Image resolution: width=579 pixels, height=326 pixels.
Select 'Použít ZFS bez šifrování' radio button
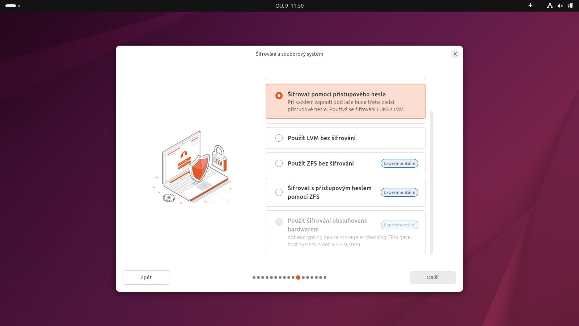[279, 163]
